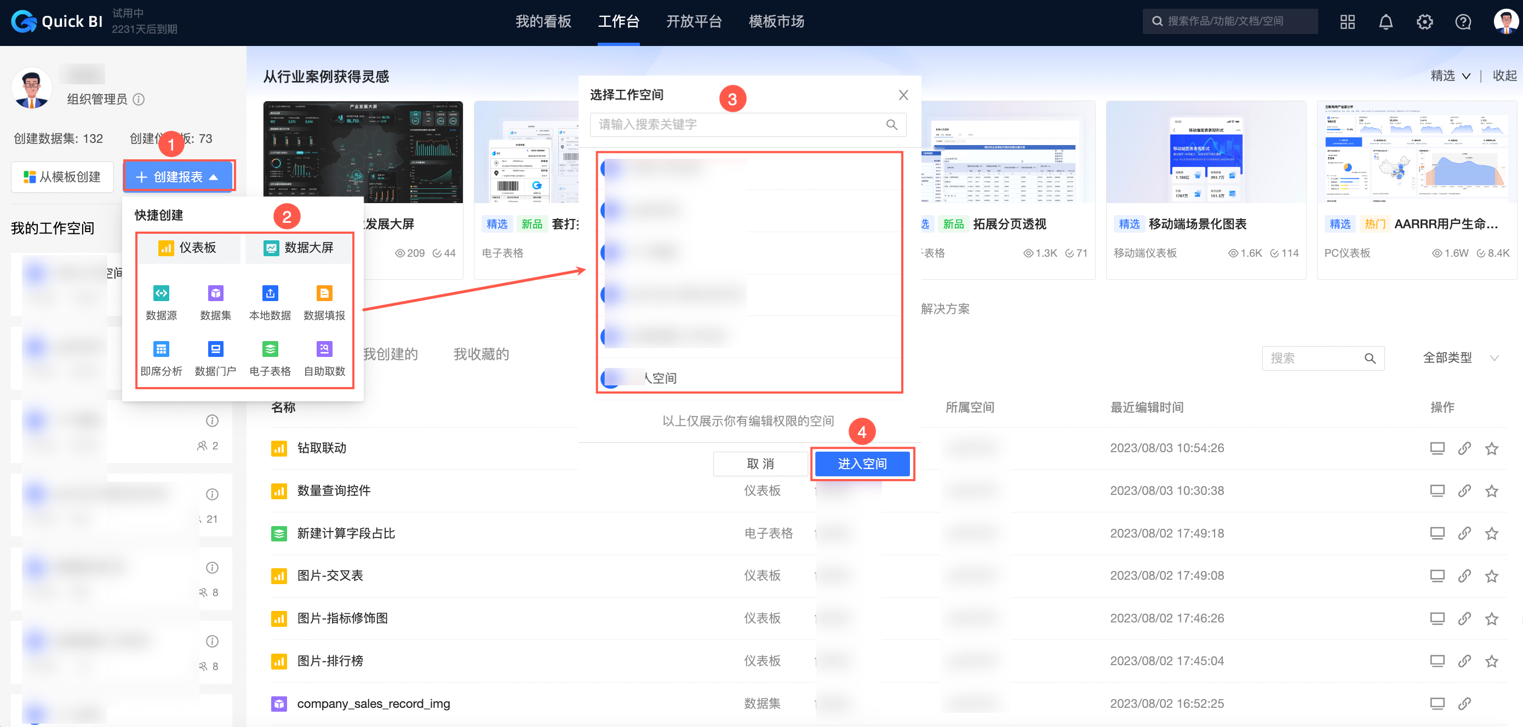
Task: Copy the share link for 钻取联动
Action: (x=1465, y=448)
